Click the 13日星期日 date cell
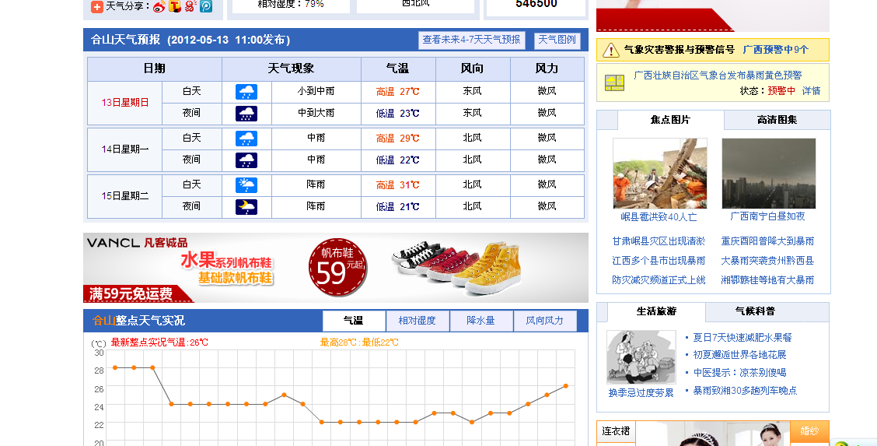877x446 pixels. 124,103
